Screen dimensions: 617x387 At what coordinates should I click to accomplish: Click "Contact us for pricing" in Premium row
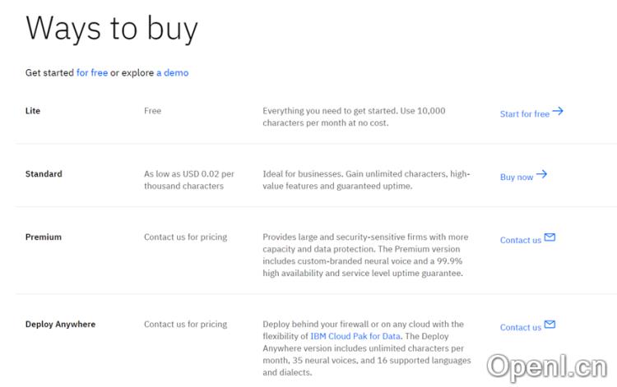click(x=185, y=237)
